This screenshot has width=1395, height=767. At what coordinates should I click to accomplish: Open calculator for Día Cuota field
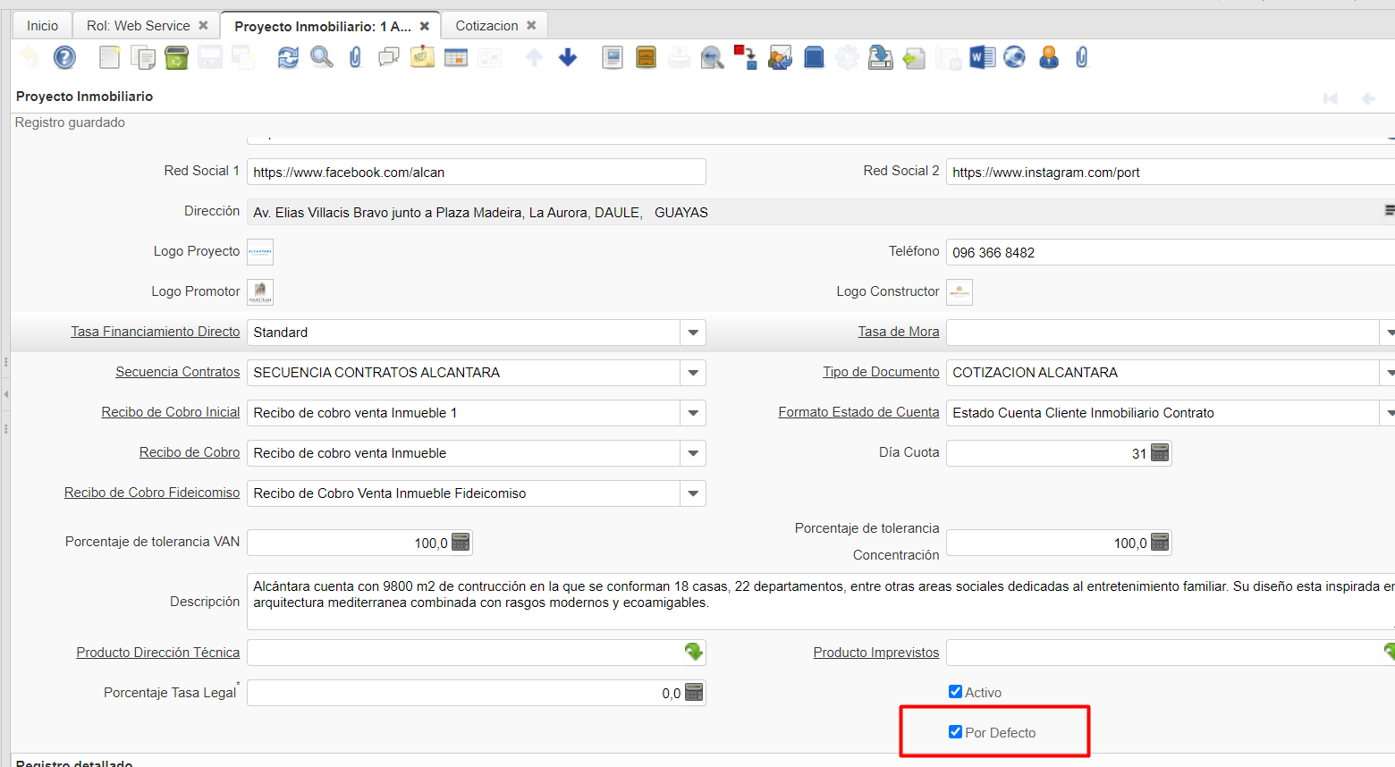point(1160,453)
